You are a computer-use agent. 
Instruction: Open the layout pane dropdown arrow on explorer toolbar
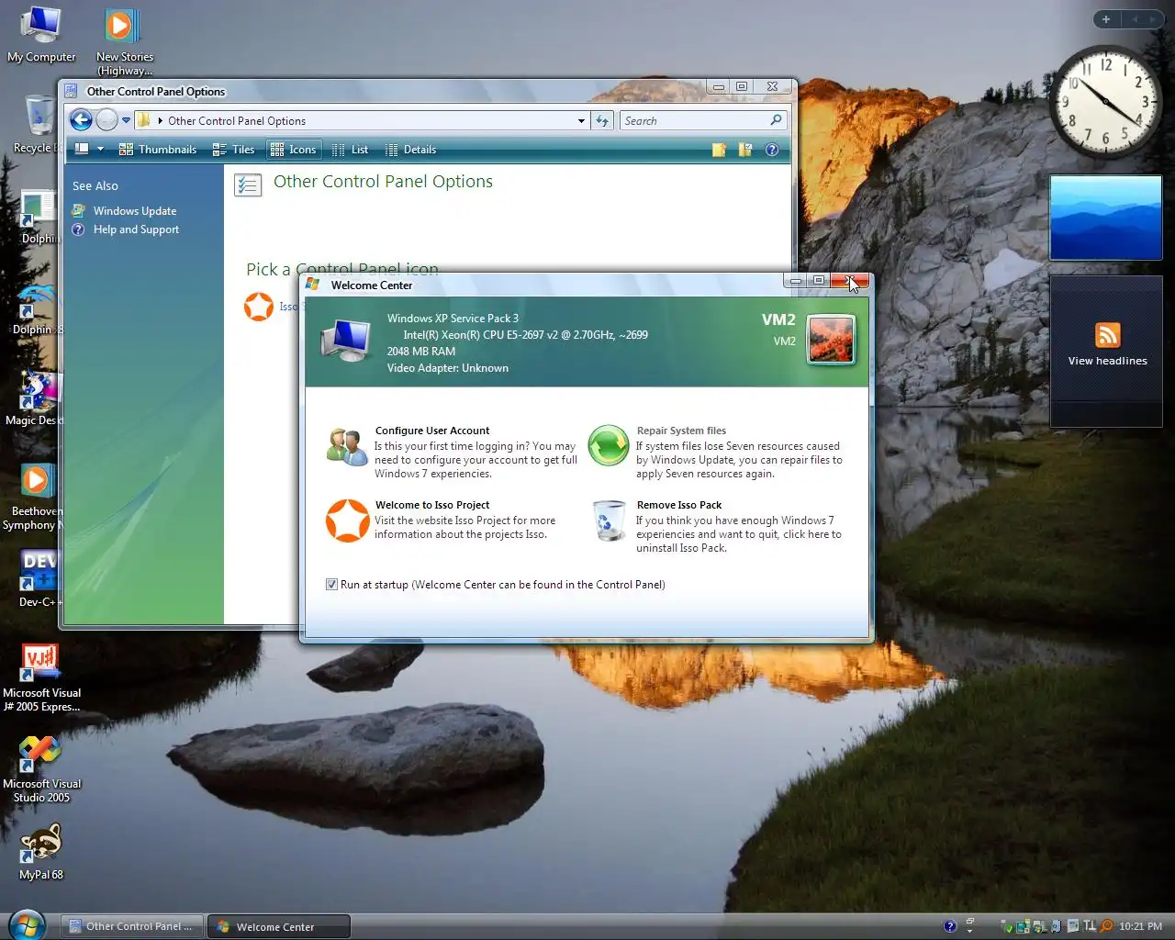100,150
